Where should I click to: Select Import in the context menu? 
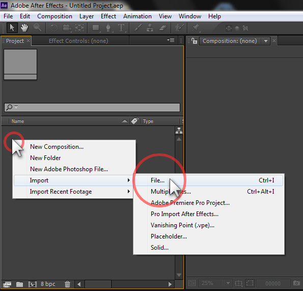[x=73, y=180]
